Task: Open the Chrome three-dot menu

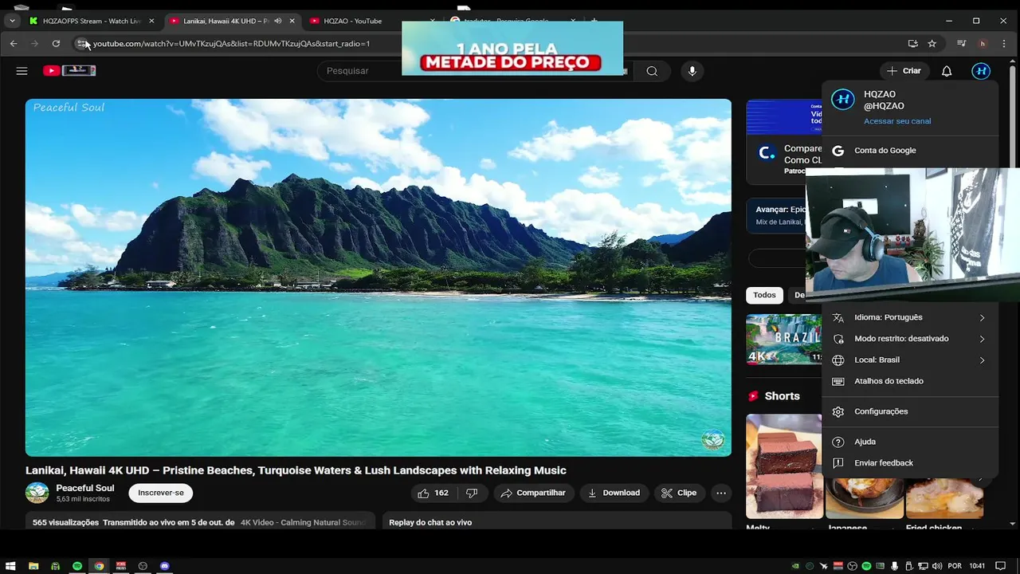Action: (1003, 44)
